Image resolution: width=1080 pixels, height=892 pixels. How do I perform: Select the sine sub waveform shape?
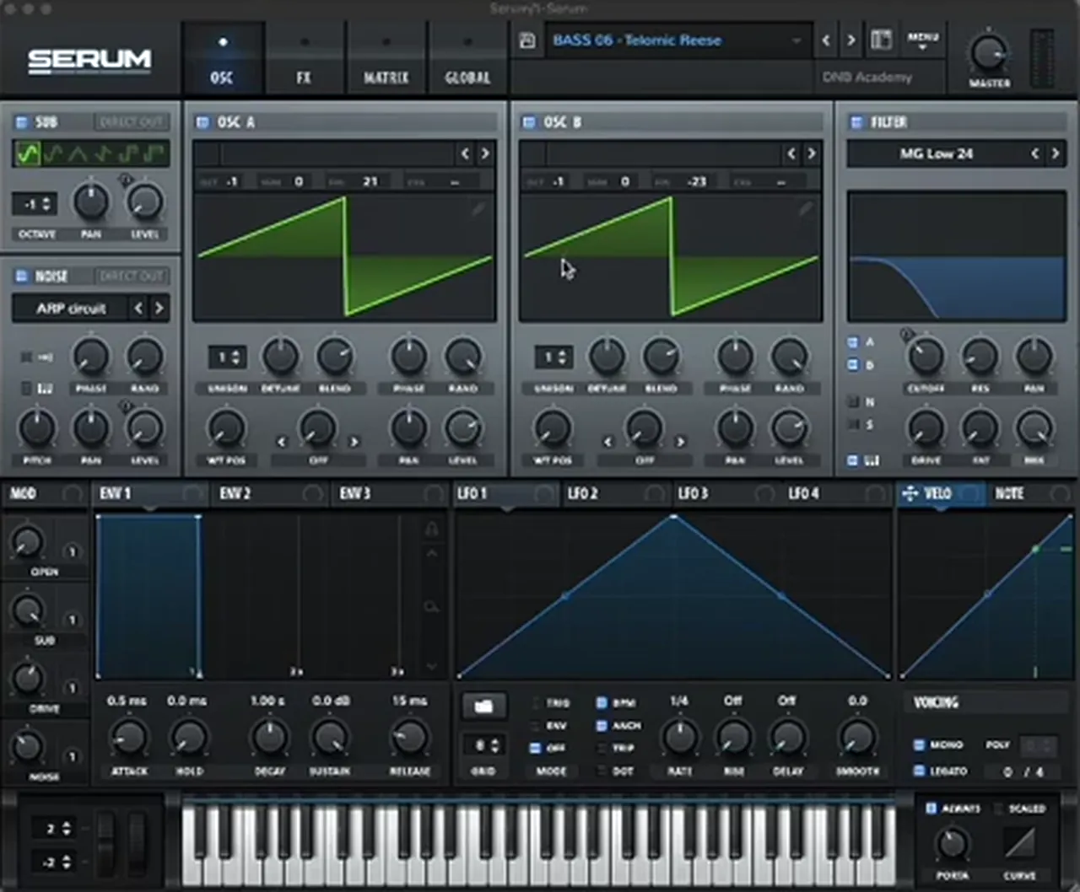point(28,153)
